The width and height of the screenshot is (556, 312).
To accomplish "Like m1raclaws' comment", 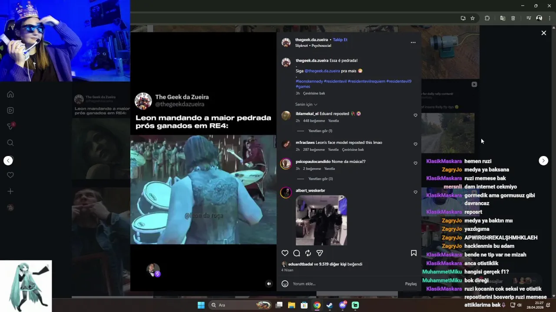I will pos(415,144).
